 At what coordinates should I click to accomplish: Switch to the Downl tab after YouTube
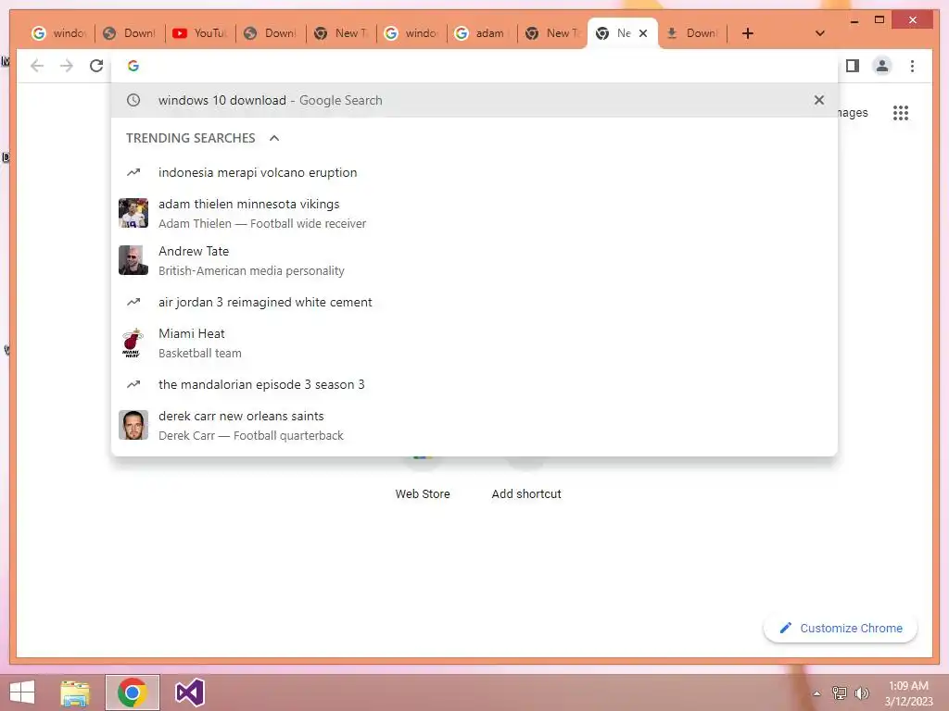coord(271,33)
